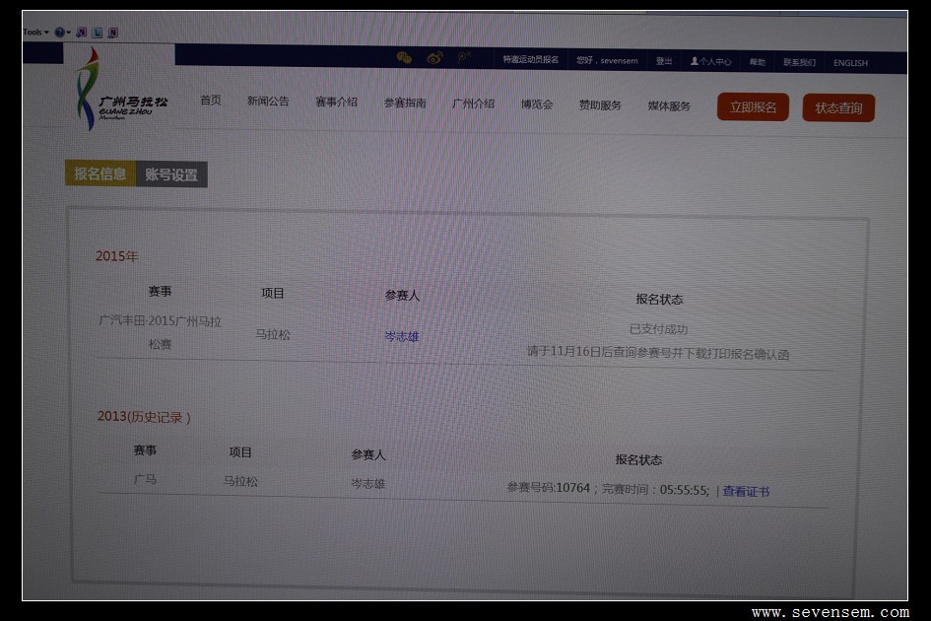This screenshot has width=931, height=621.
Task: Open the Weibo social icon
Action: (x=434, y=58)
